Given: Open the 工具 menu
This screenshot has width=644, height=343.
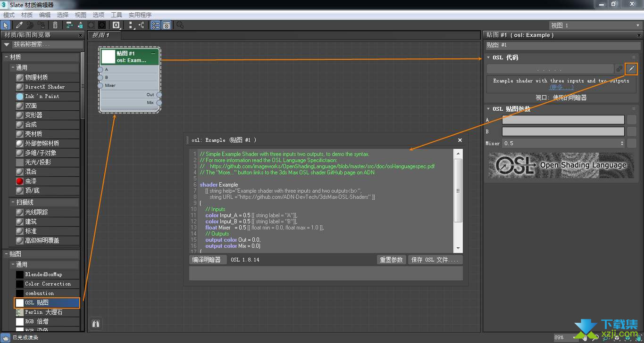Looking at the screenshot, I should point(117,15).
